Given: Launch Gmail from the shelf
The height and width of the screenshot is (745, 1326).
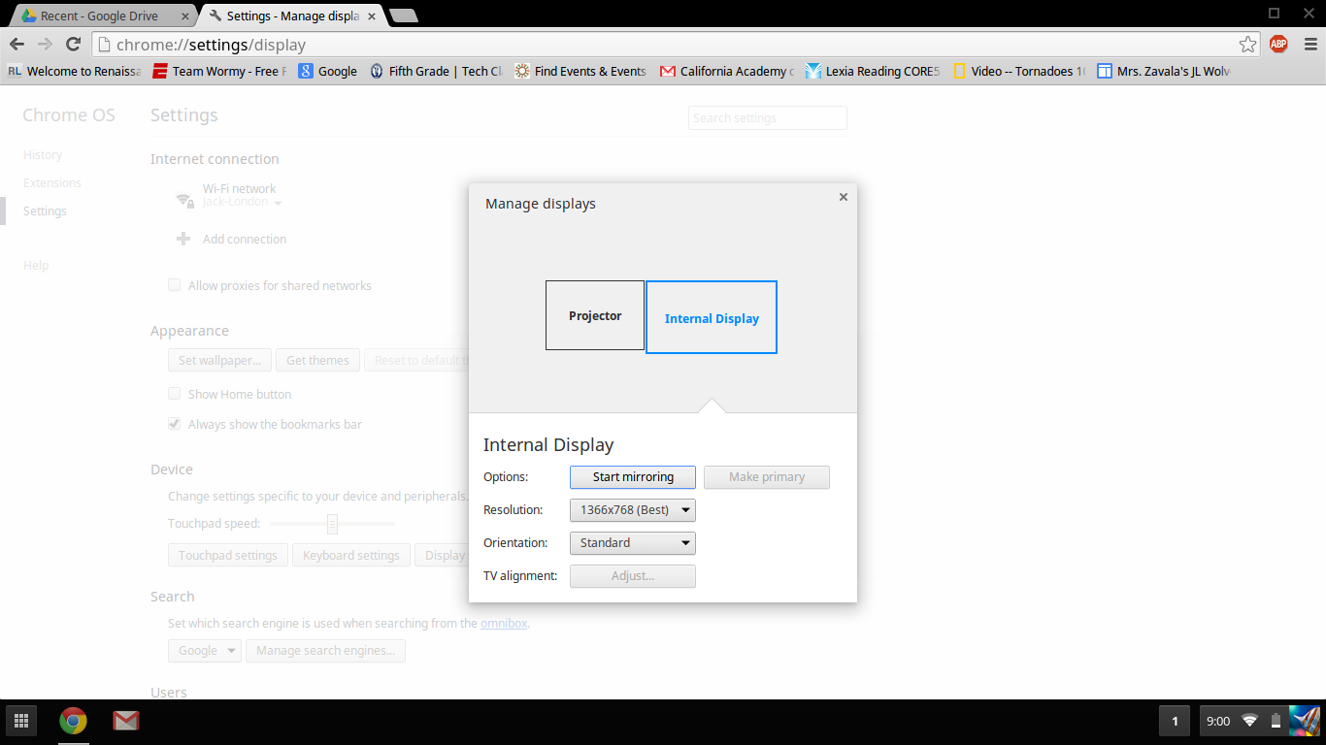Looking at the screenshot, I should coord(125,721).
